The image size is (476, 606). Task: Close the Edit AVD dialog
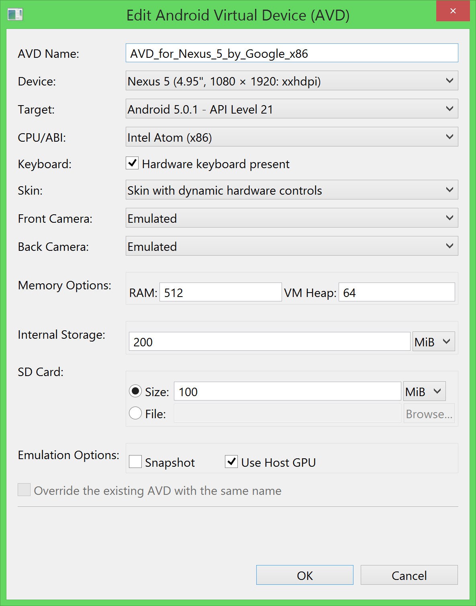453,11
